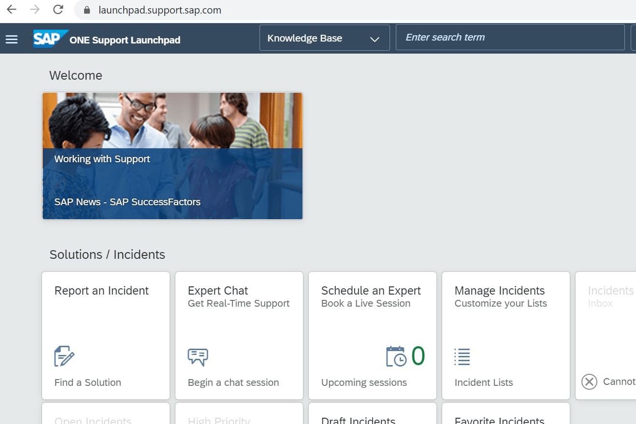The width and height of the screenshot is (636, 424).
Task: Click the browser address bar URL
Action: pos(159,10)
